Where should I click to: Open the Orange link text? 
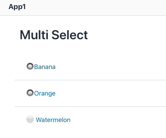click(45, 93)
